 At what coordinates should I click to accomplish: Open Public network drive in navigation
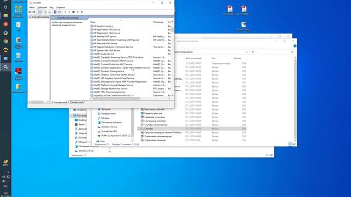click(x=114, y=136)
